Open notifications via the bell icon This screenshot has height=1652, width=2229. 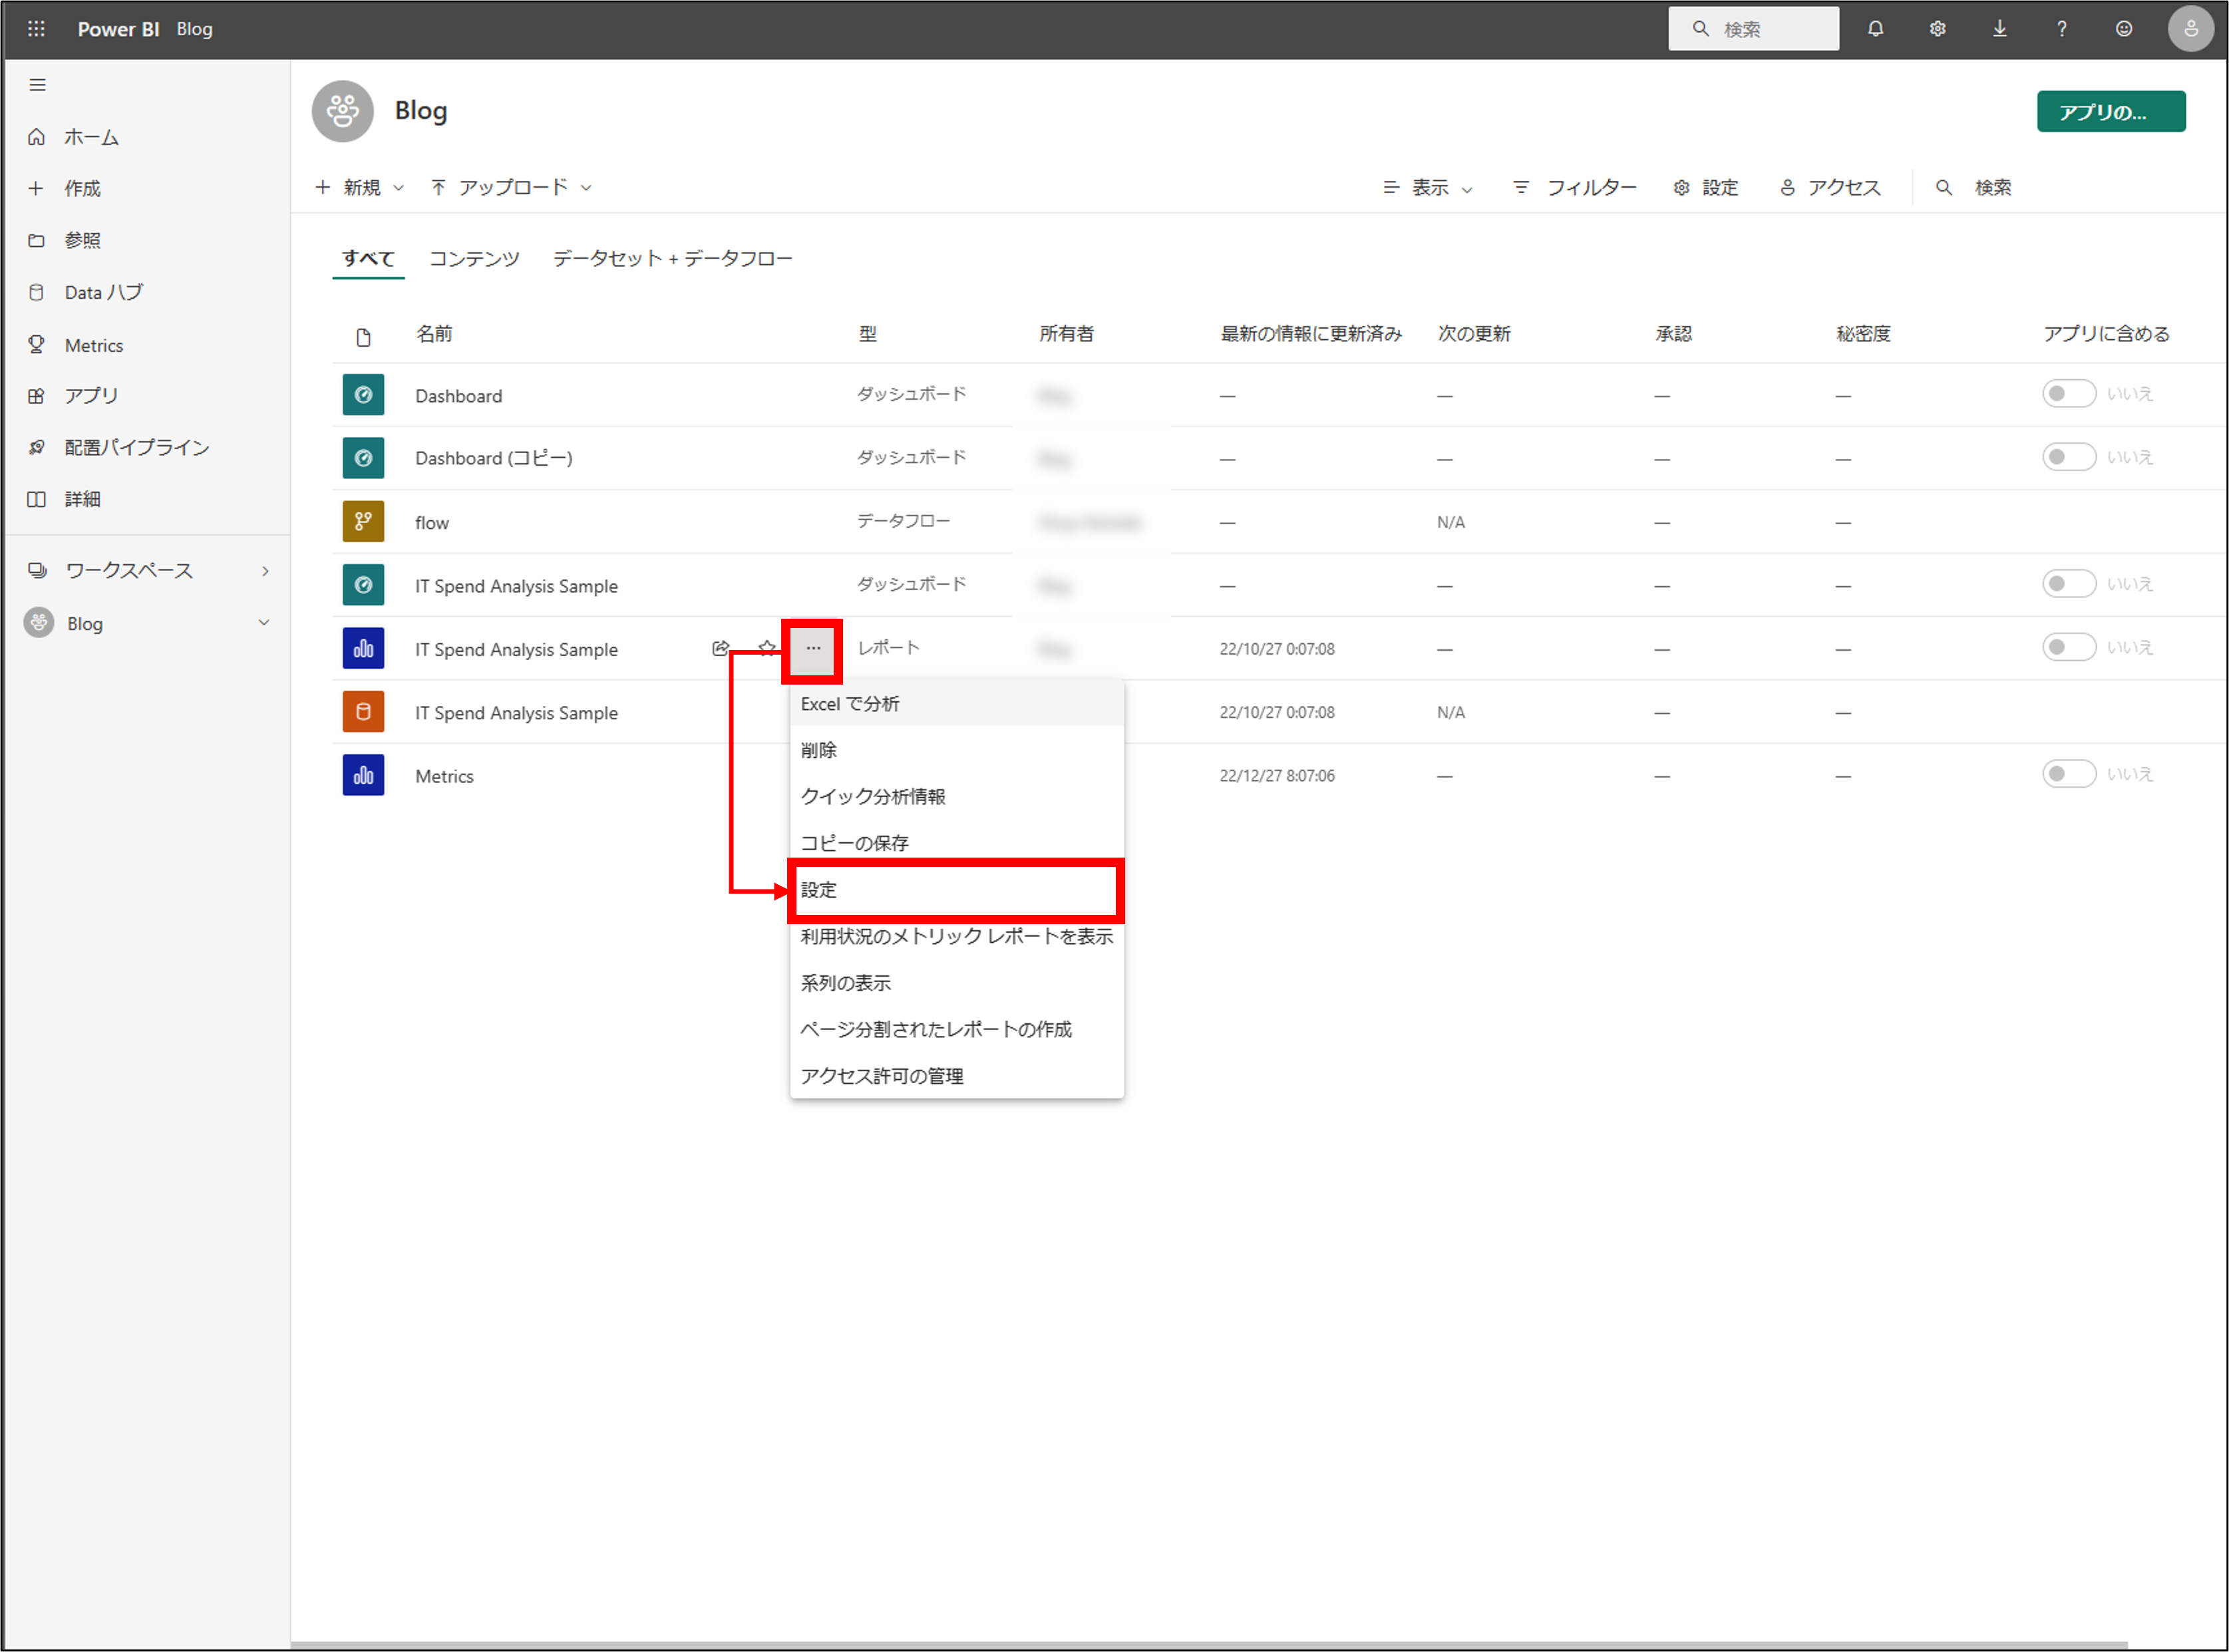point(1876,29)
